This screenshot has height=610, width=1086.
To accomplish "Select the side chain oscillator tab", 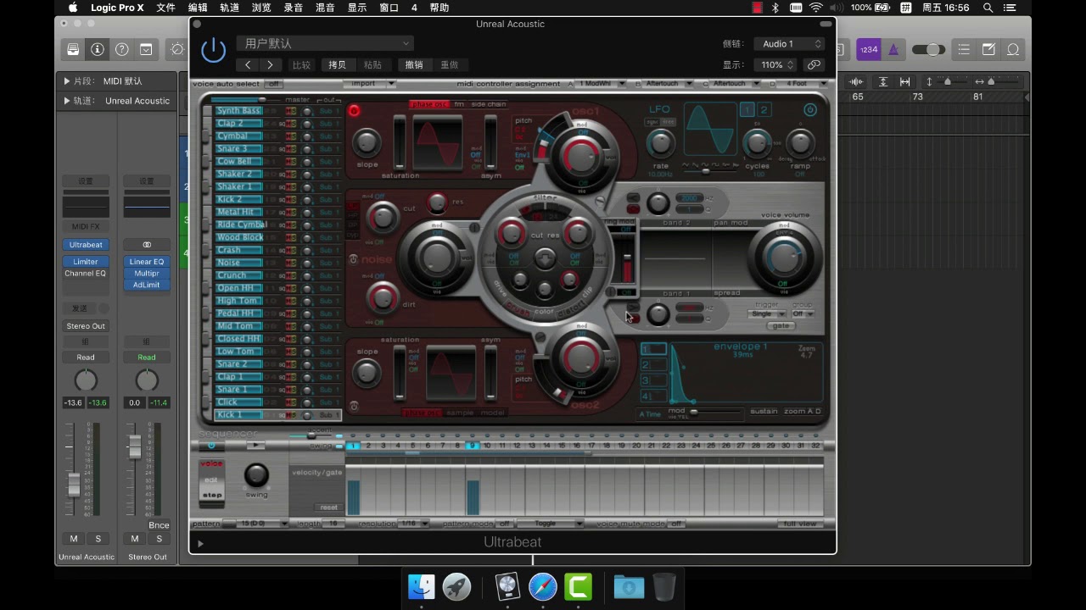I will click(489, 104).
